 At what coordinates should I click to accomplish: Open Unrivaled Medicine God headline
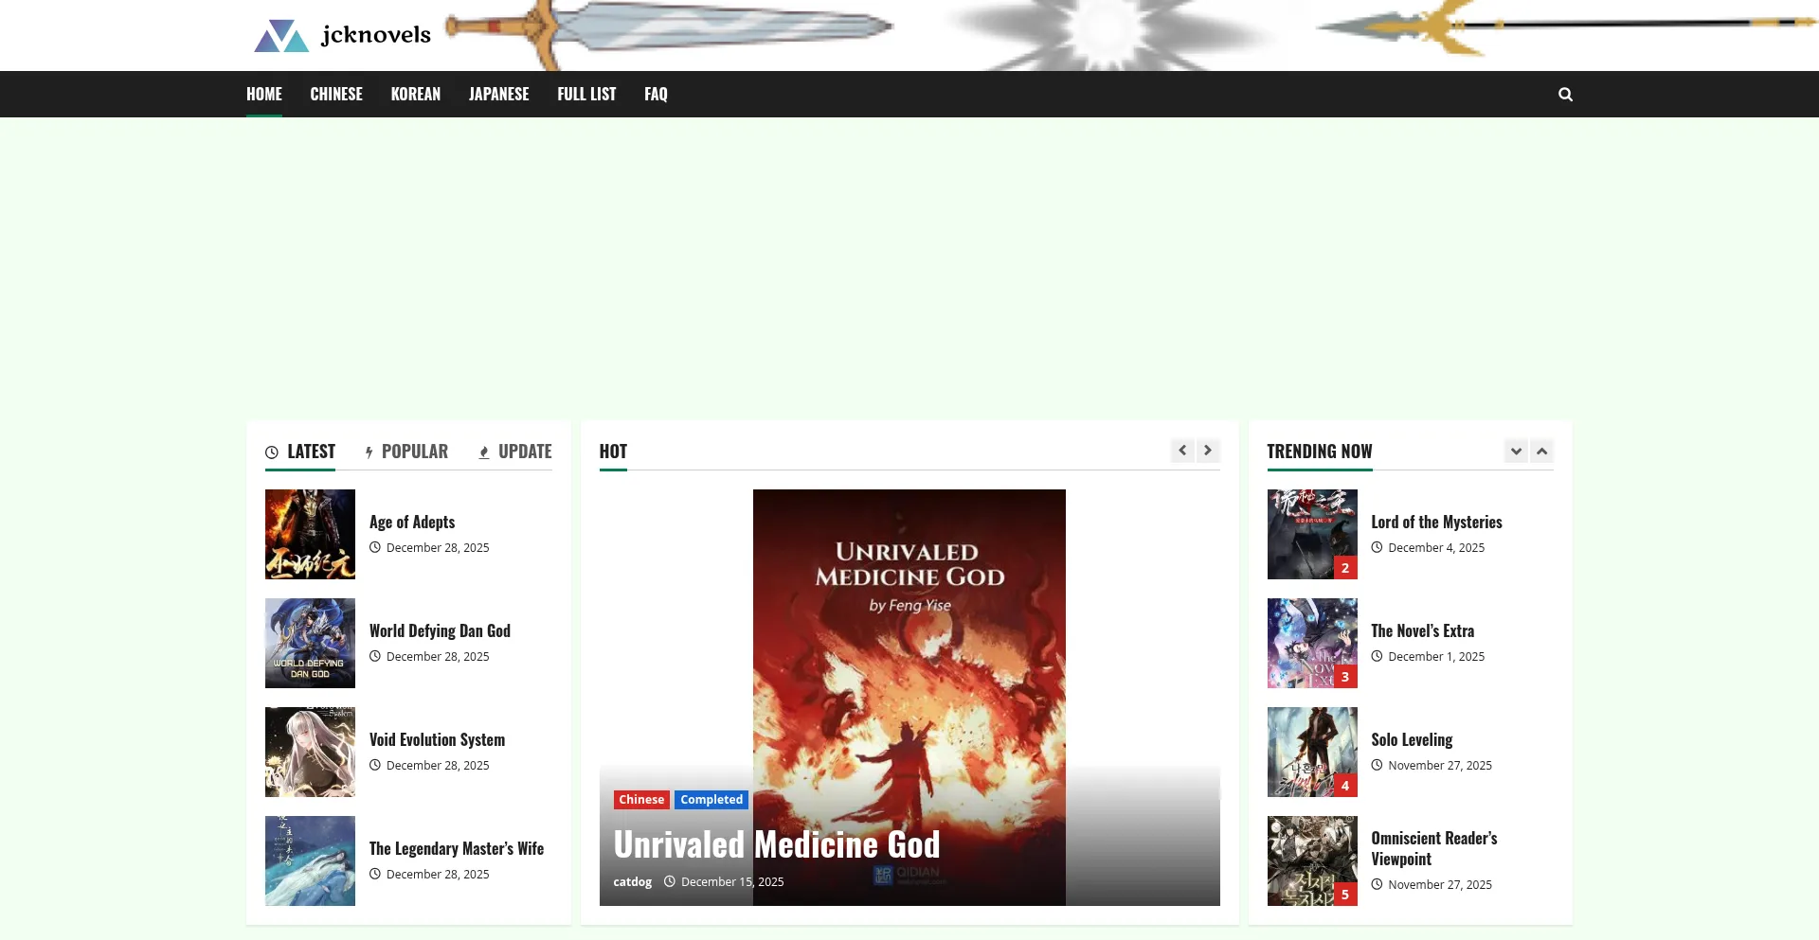(777, 843)
